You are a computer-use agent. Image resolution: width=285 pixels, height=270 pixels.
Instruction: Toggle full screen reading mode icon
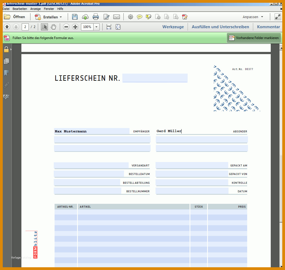tap(278, 17)
